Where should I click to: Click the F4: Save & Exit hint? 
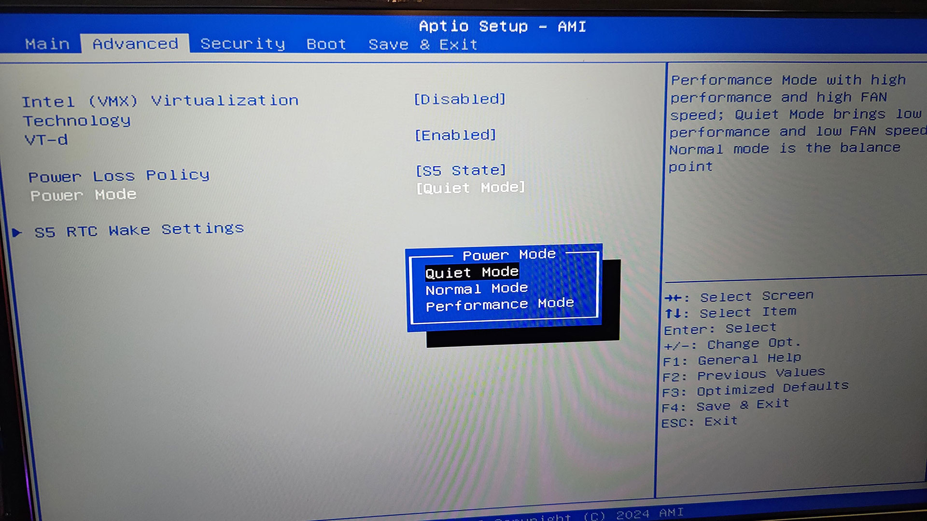point(725,406)
